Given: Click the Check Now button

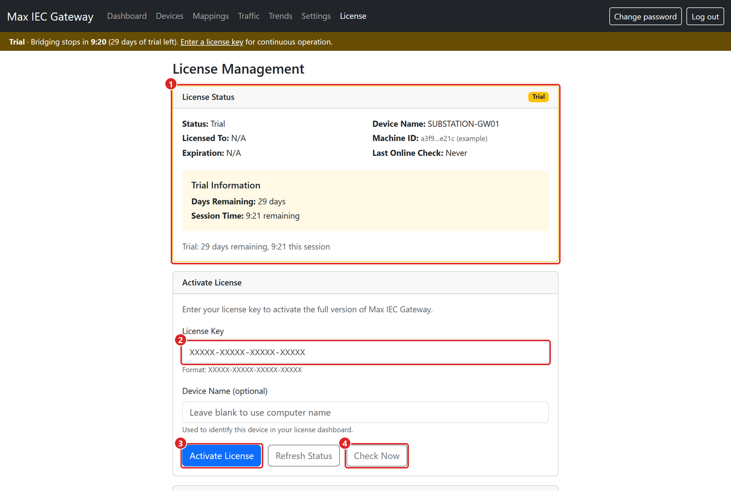Looking at the screenshot, I should tap(377, 456).
